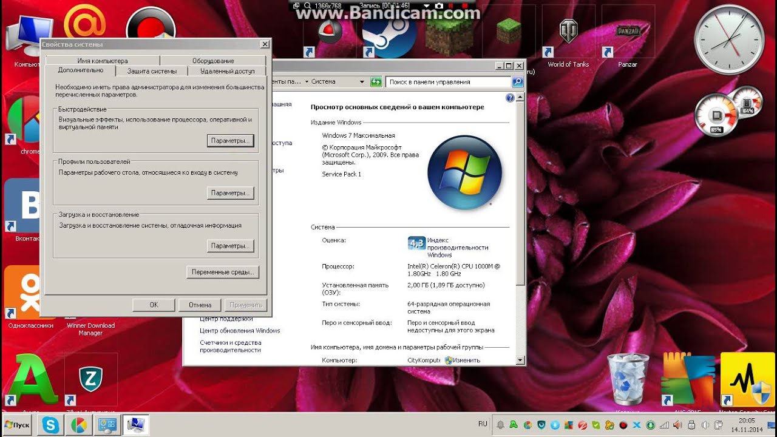Click the Отмена button

(200, 305)
